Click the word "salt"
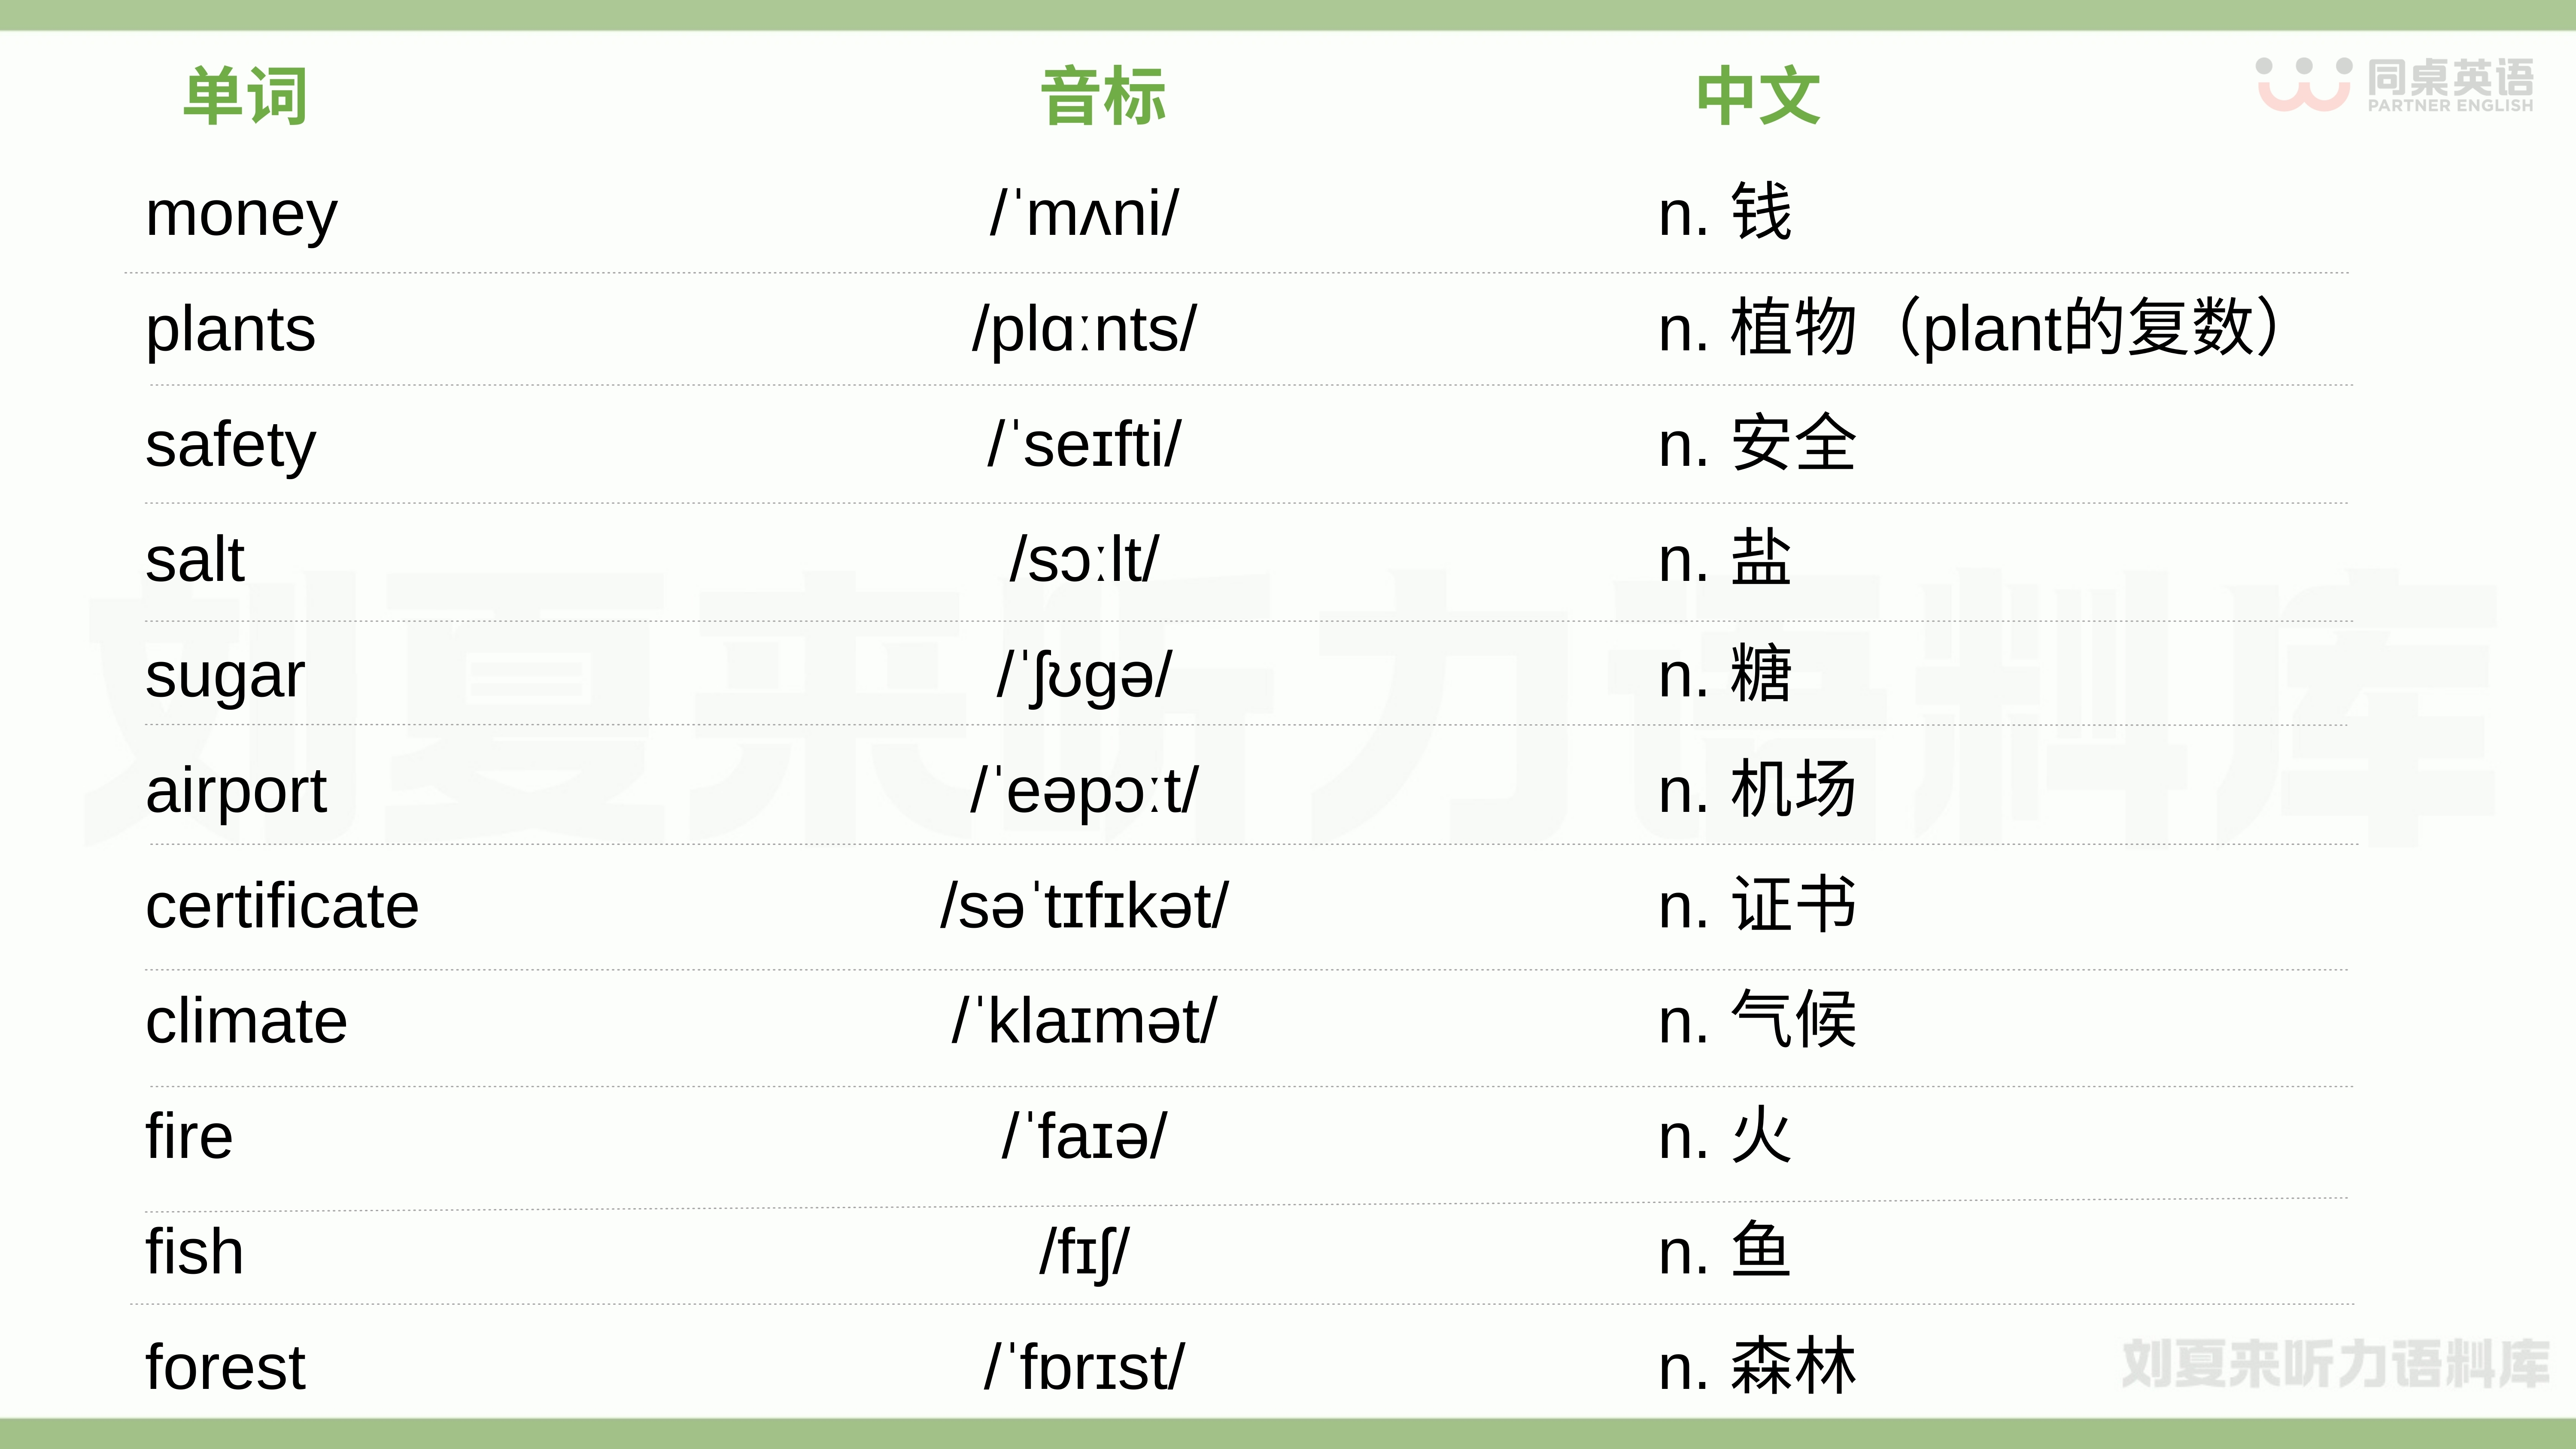The height and width of the screenshot is (1449, 2576). pyautogui.click(x=194, y=559)
